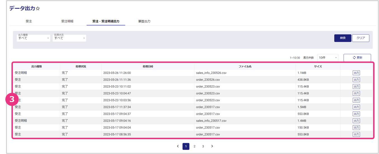Viewport: 379px width, 154px height.
Task: Click 出力 for the 1.5MB order_230517.csv
Action: tap(356, 107)
